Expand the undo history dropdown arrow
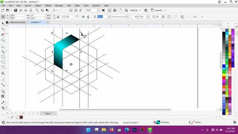238x134 pixels. tap(57, 10)
